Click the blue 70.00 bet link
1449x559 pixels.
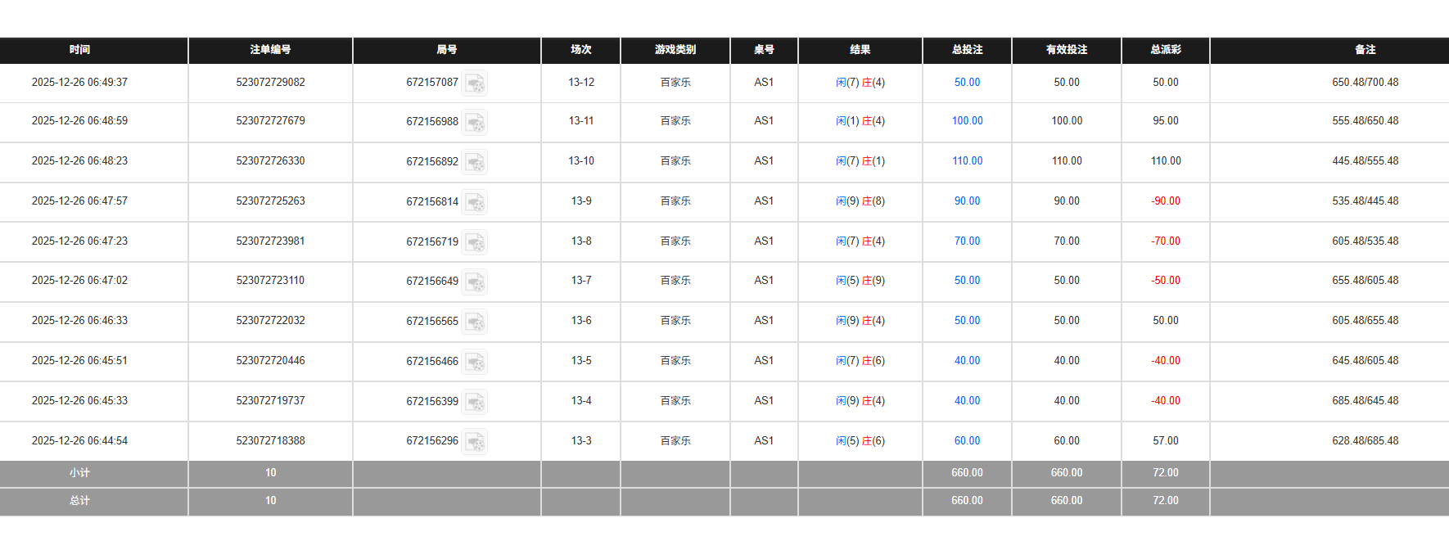[x=967, y=241]
